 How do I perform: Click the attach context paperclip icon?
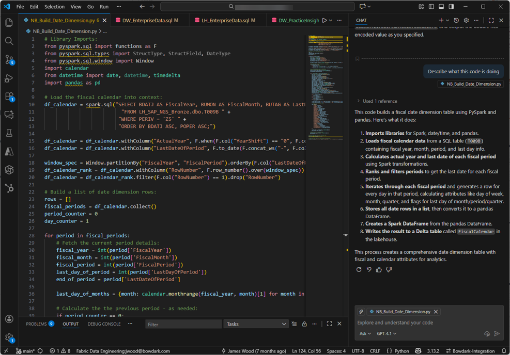click(361, 312)
